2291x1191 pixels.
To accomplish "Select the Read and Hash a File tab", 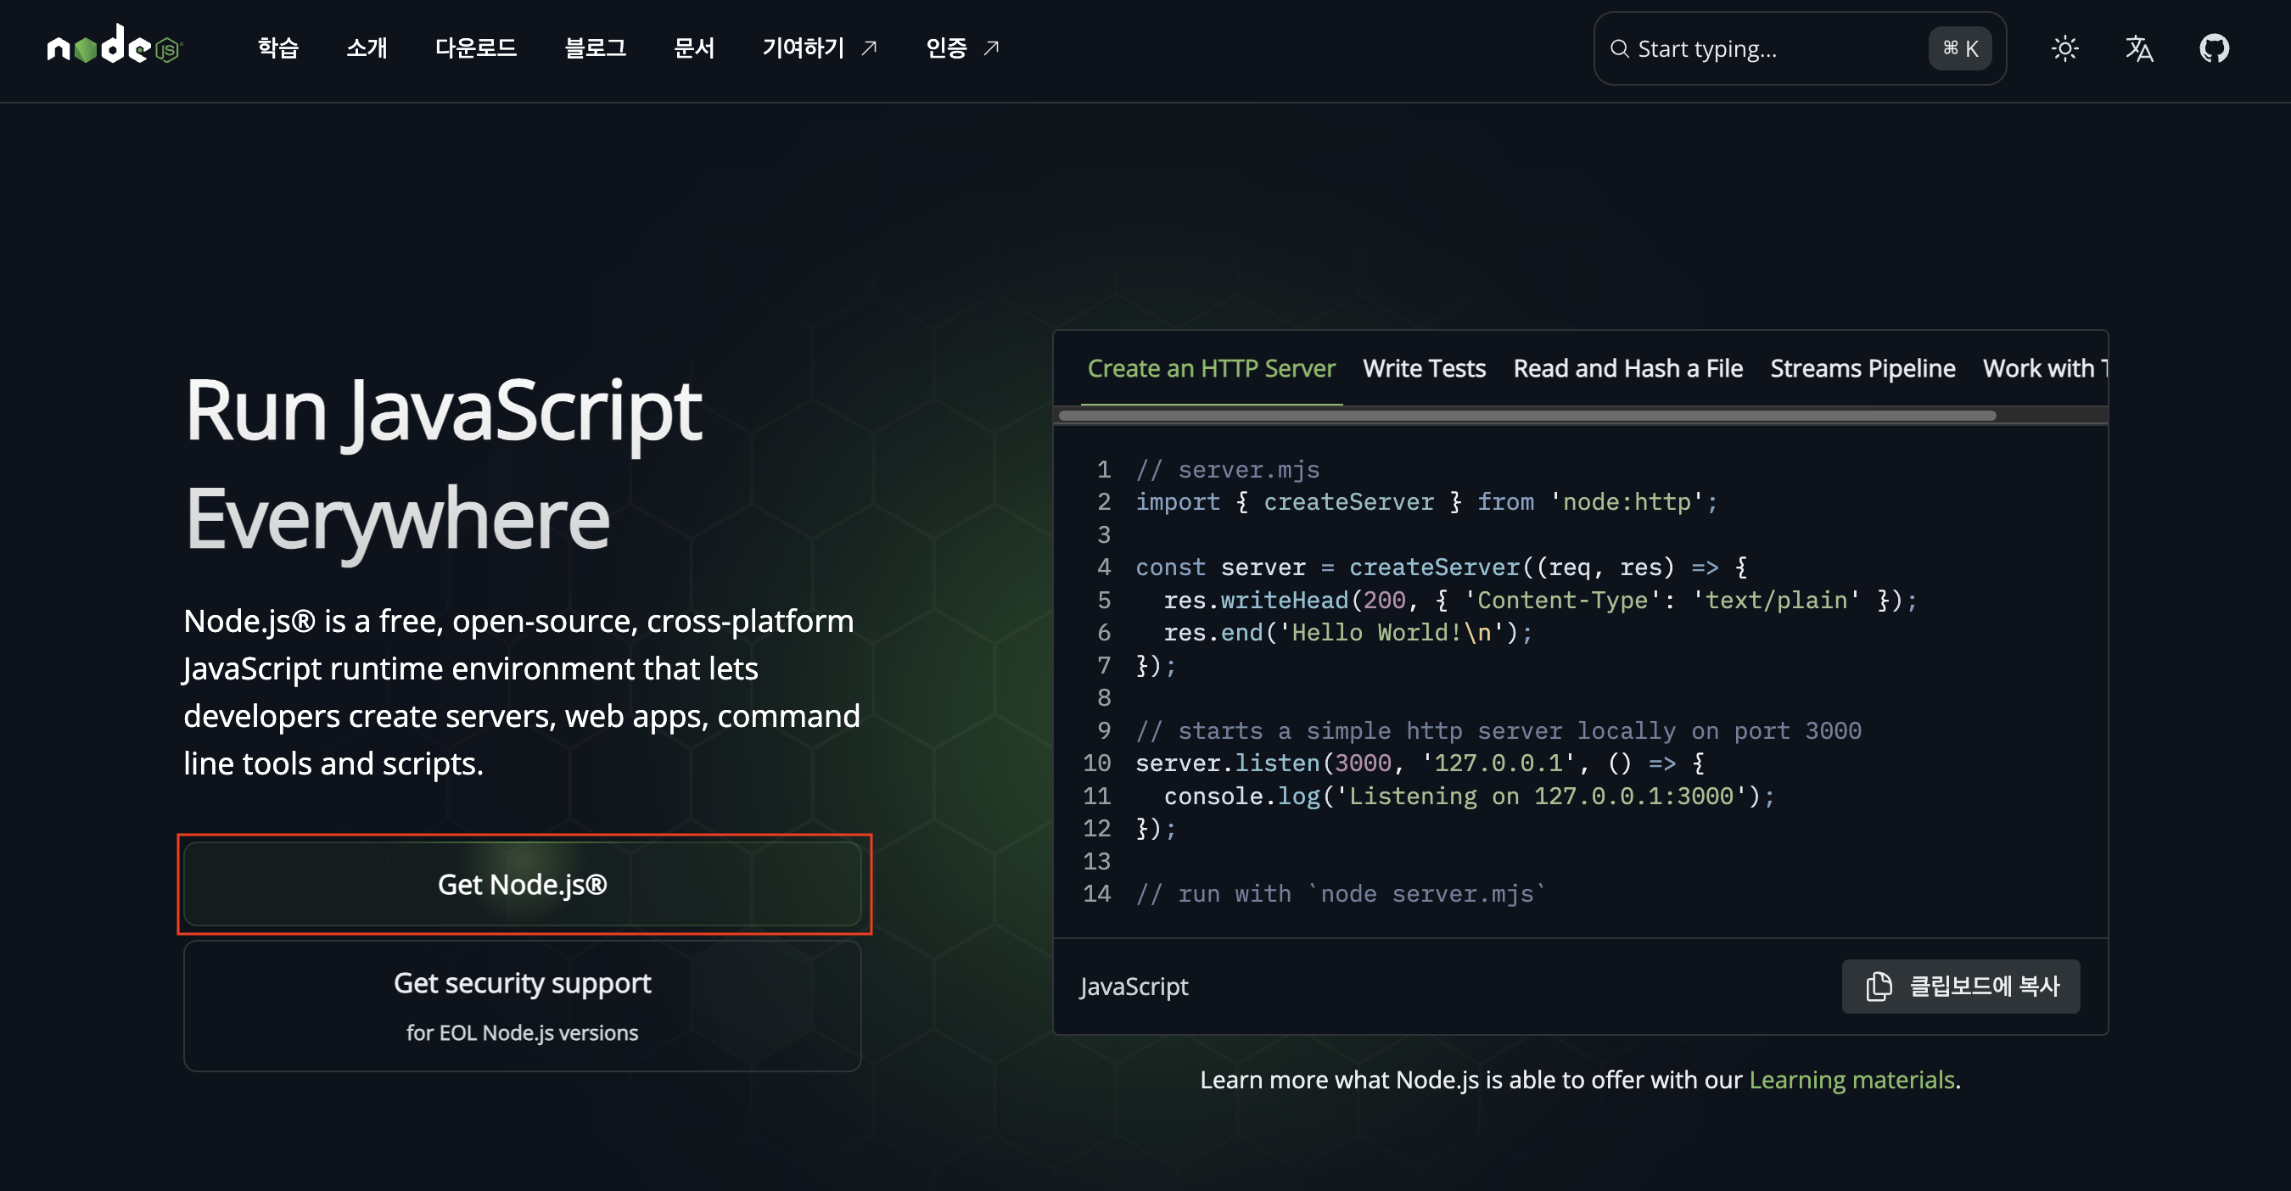I will click(x=1627, y=368).
